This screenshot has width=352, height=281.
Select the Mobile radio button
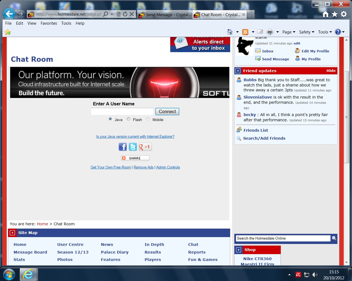pos(148,119)
